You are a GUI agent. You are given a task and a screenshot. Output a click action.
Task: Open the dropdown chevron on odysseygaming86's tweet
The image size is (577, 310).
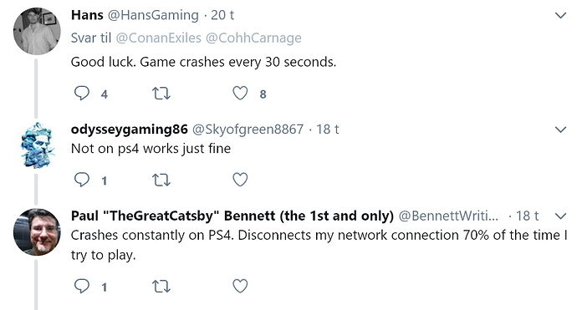click(560, 130)
